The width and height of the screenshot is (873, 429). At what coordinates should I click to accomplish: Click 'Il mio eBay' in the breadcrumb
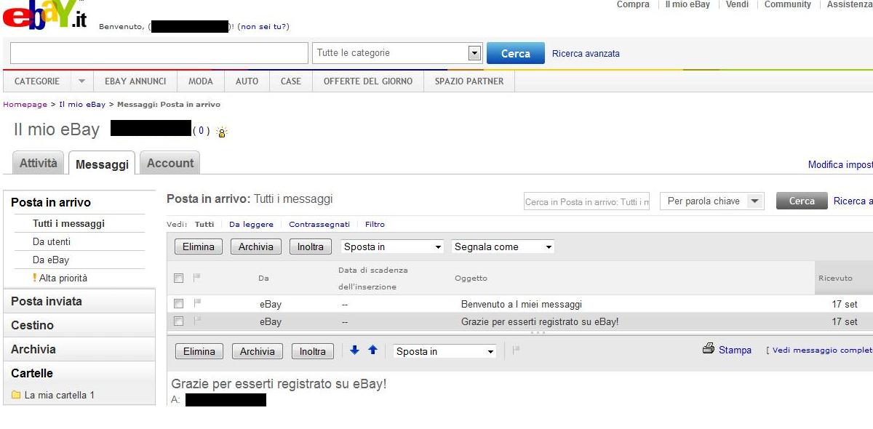tap(82, 105)
